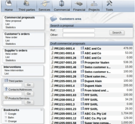Viewport: 135px width, 124px height.
Task: Open proposal PR1301-0001.6
Action: point(64,53)
